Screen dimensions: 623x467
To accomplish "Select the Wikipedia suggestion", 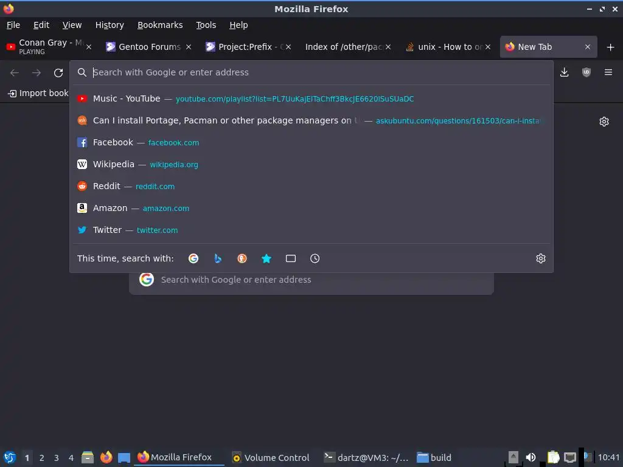I will (x=311, y=164).
